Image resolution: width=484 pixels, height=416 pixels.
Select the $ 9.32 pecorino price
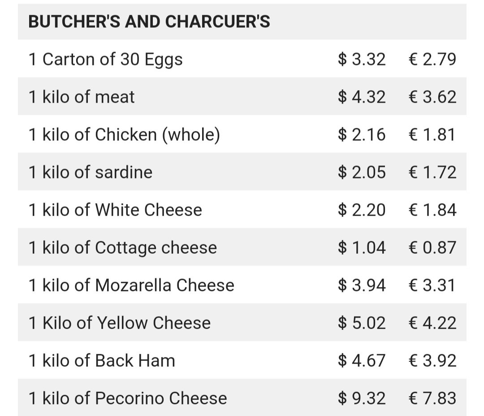pyautogui.click(x=362, y=398)
